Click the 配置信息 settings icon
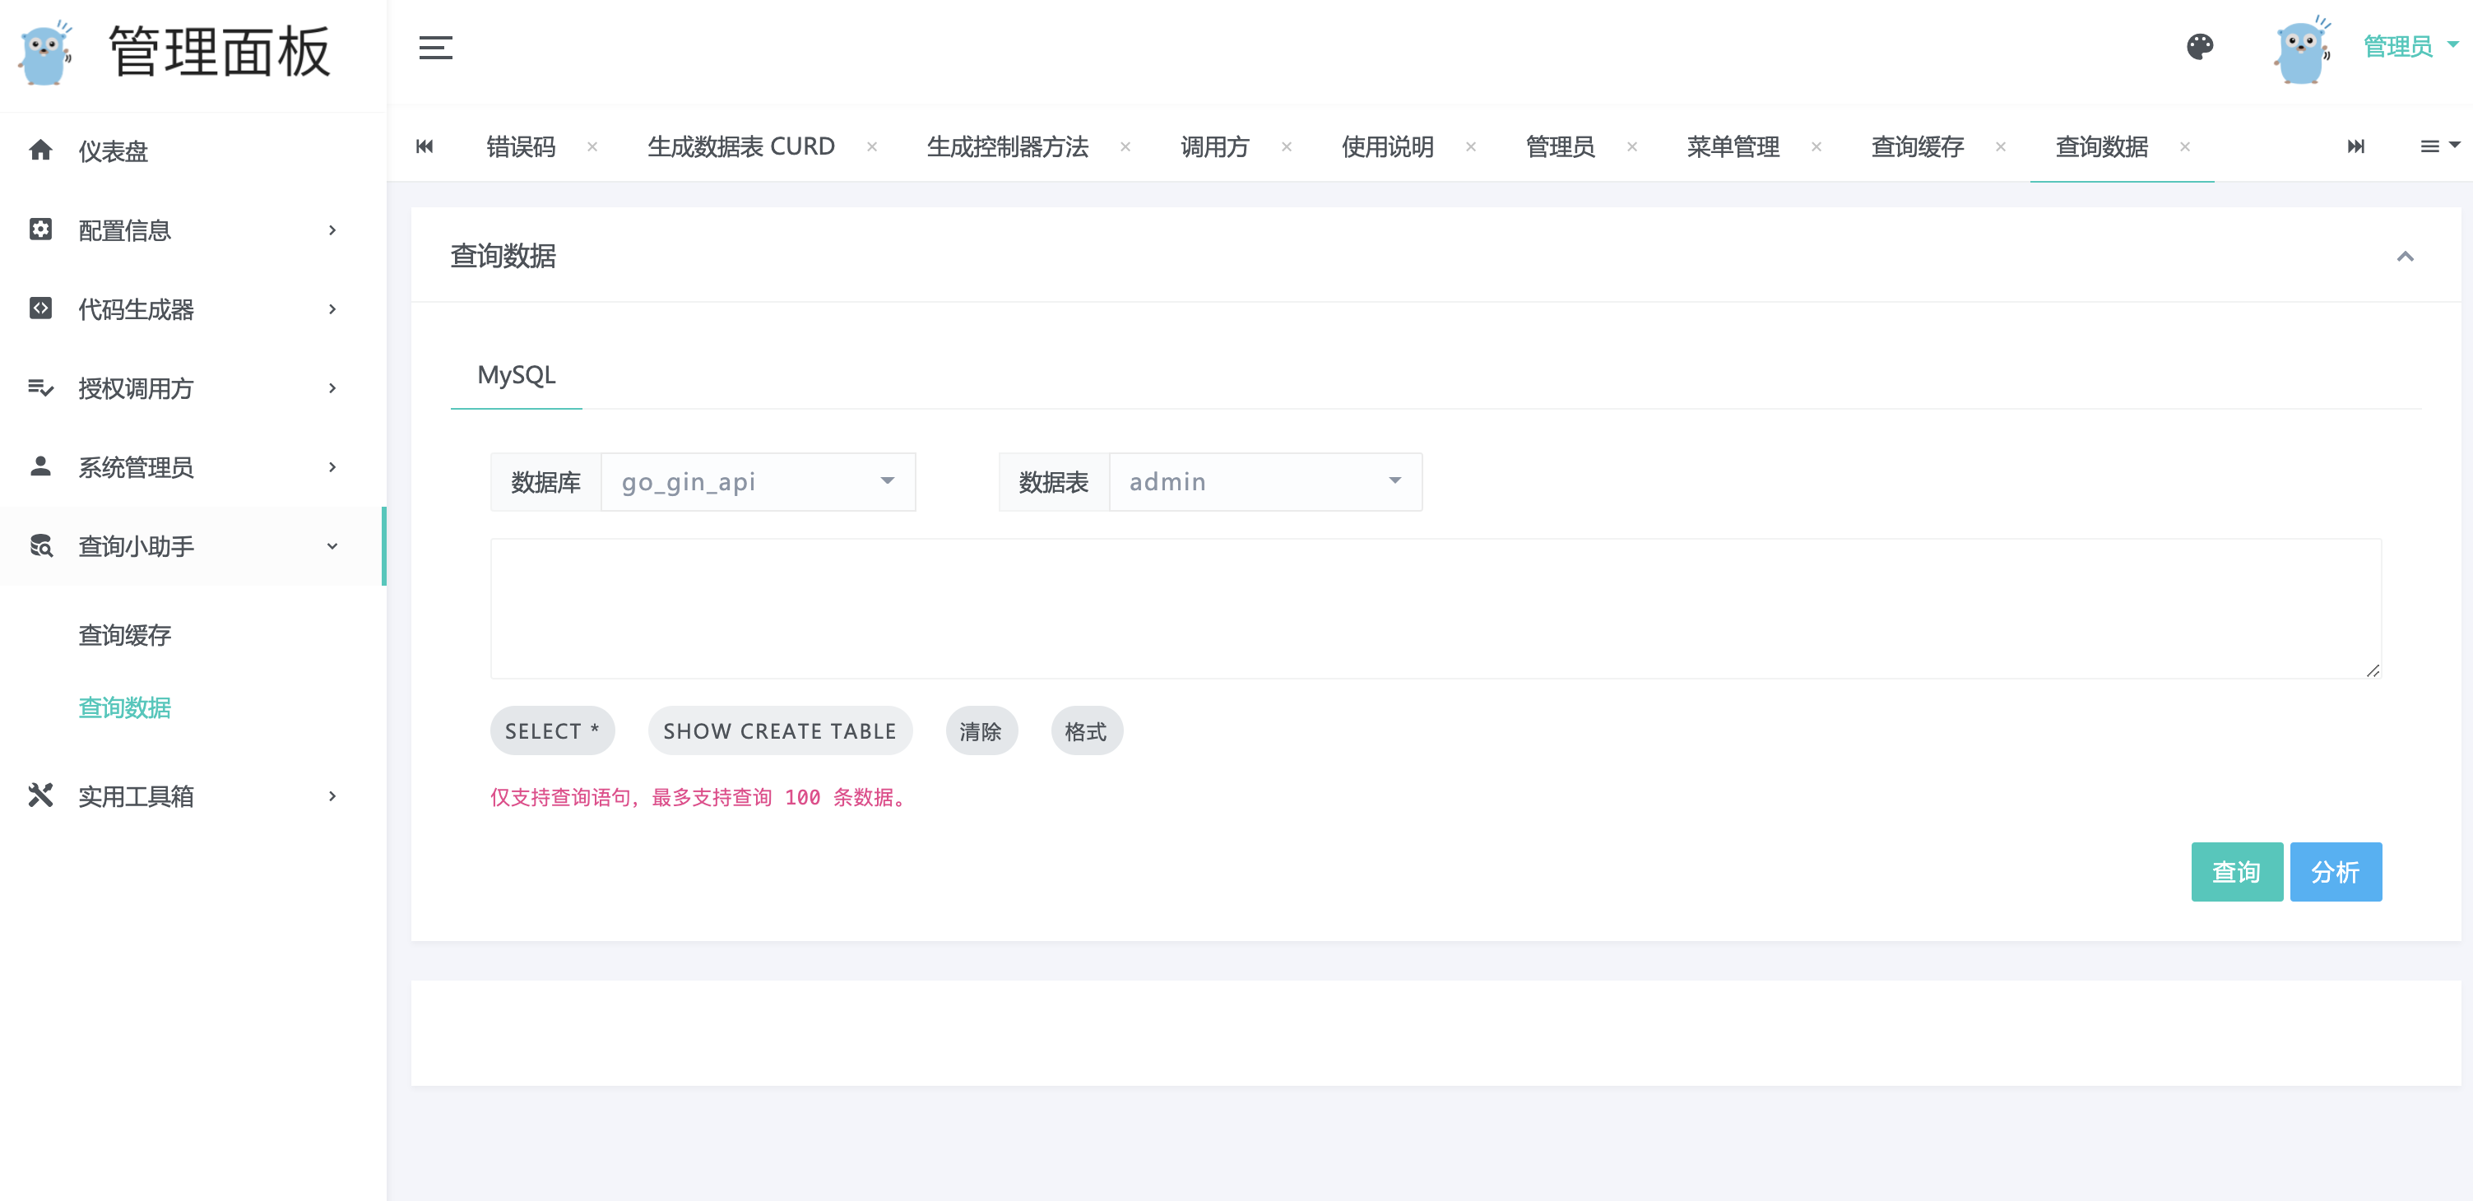Viewport: 2473px width, 1201px height. (40, 229)
